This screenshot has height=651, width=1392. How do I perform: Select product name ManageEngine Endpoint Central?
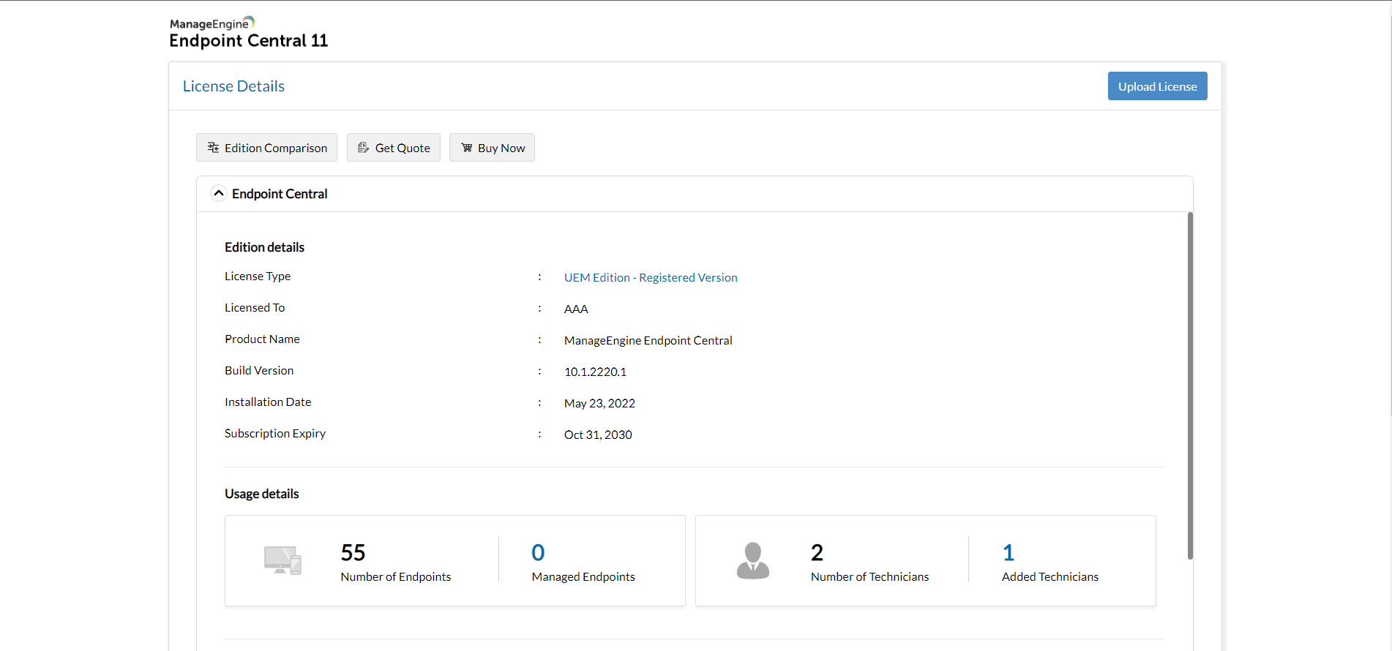click(648, 341)
